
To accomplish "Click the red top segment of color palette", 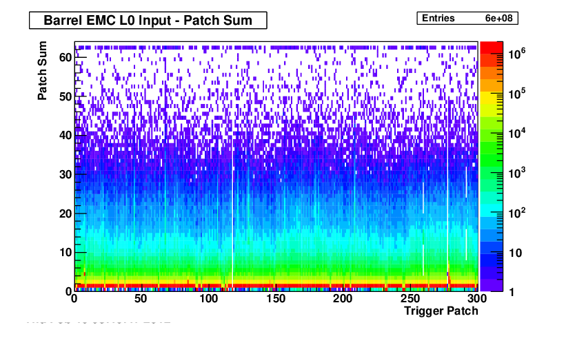I will pos(492,48).
